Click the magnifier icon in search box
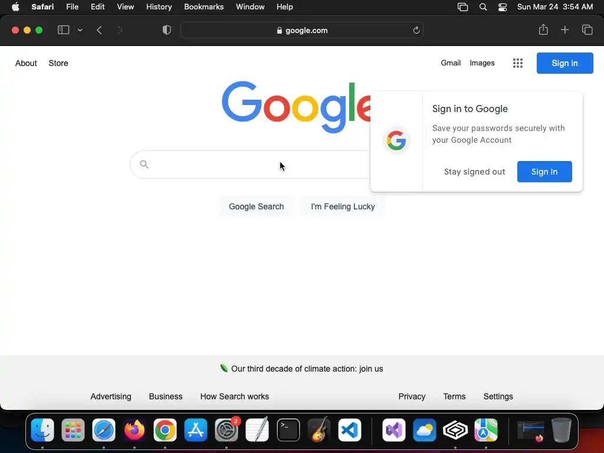 [x=144, y=165]
